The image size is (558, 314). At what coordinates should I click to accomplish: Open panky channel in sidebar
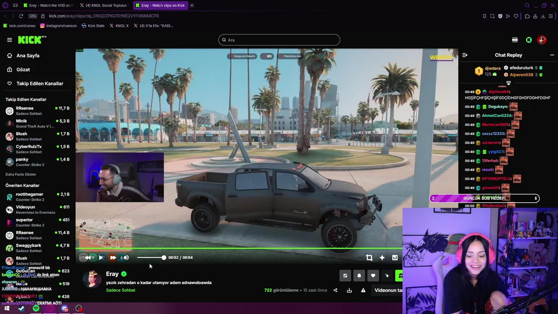[x=37, y=162]
